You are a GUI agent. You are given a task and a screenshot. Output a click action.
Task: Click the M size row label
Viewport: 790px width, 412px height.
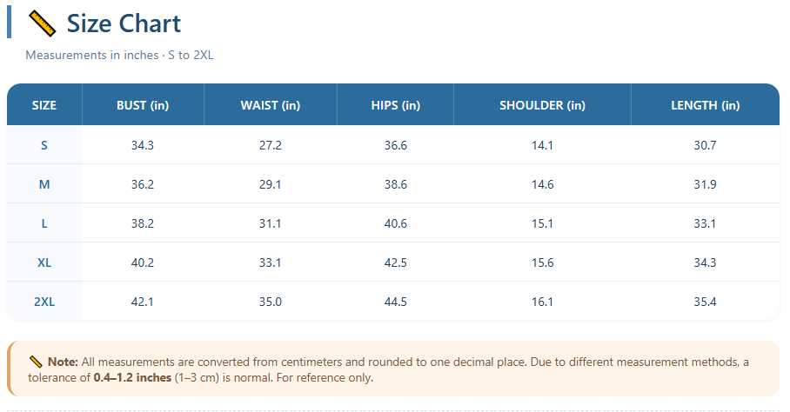click(x=44, y=184)
